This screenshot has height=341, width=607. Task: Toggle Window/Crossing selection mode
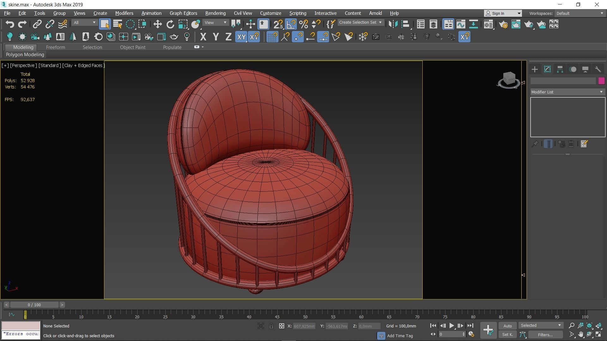point(142,24)
